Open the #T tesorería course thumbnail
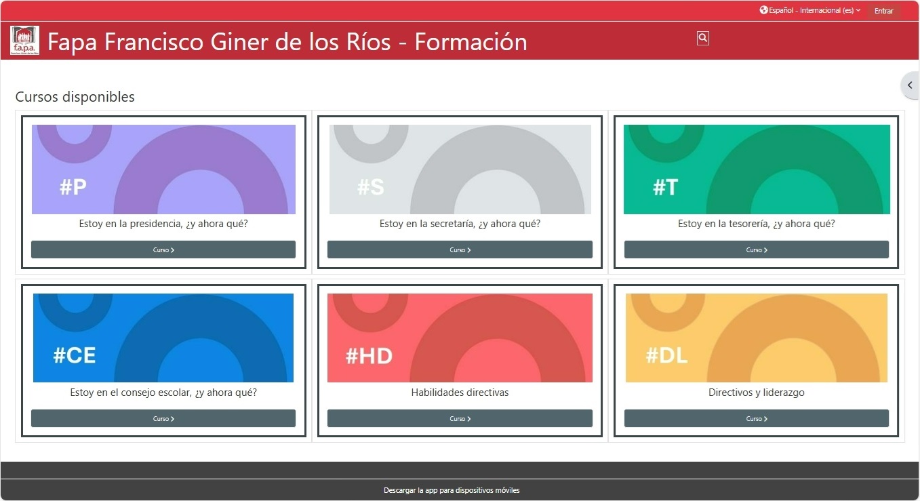The width and height of the screenshot is (920, 501). tap(757, 169)
